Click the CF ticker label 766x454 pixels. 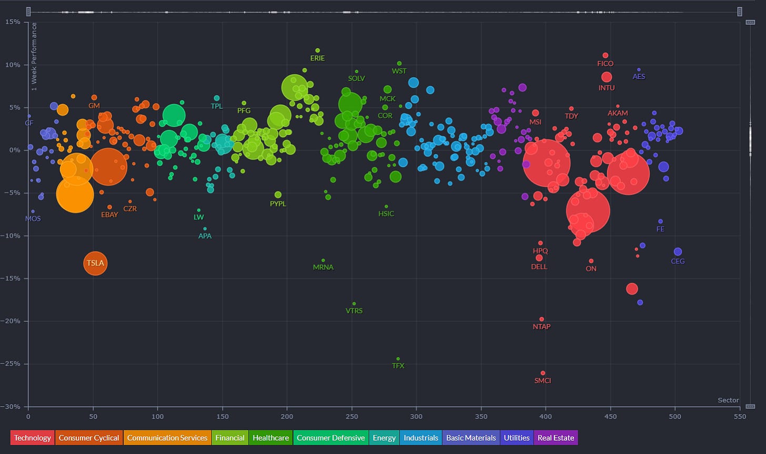click(x=29, y=124)
